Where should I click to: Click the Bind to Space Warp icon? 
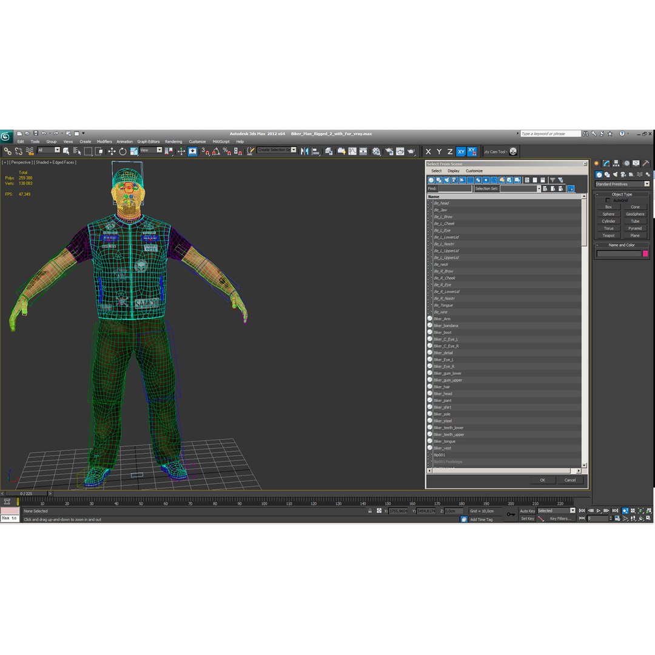click(x=30, y=151)
